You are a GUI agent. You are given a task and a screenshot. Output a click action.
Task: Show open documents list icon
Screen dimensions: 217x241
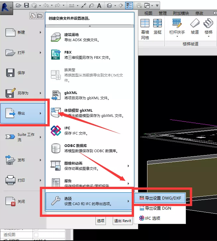pos(40,16)
